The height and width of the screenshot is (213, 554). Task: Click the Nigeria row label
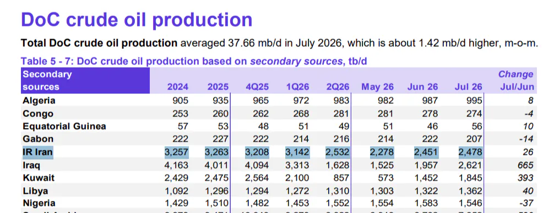(39, 204)
